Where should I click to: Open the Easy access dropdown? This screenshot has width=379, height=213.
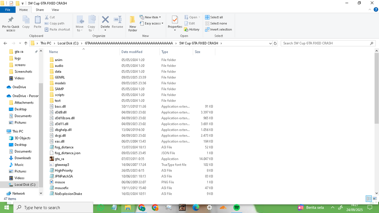(x=151, y=23)
